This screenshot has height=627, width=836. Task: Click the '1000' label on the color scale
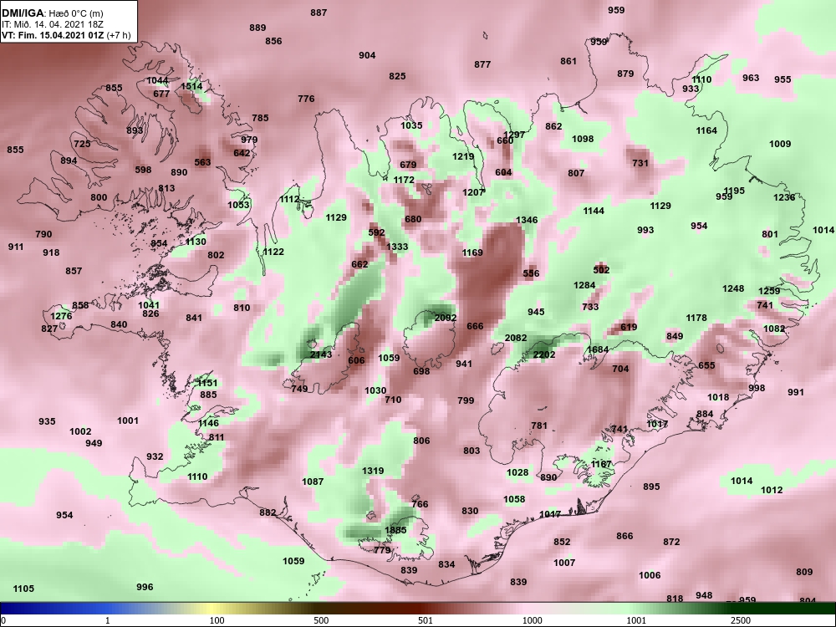(532, 620)
